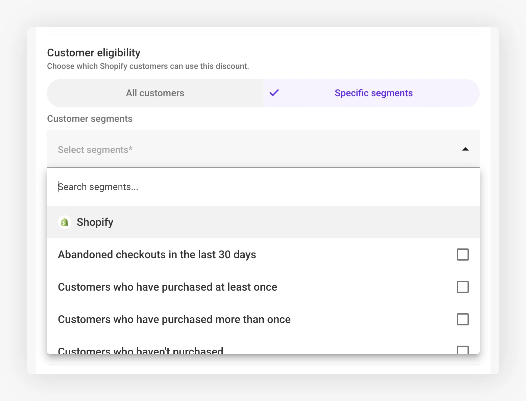526x401 pixels.
Task: Check Abandoned checkouts in the last 30 days
Action: pyautogui.click(x=463, y=255)
